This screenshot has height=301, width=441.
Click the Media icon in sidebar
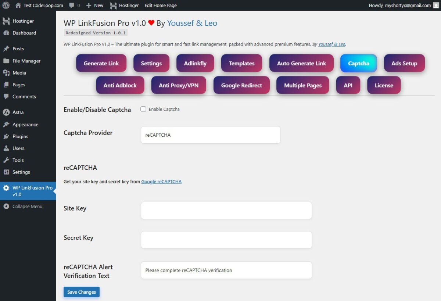click(x=6, y=73)
